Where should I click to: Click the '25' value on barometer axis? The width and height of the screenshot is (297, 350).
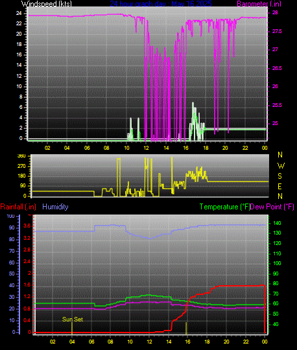click(x=275, y=123)
